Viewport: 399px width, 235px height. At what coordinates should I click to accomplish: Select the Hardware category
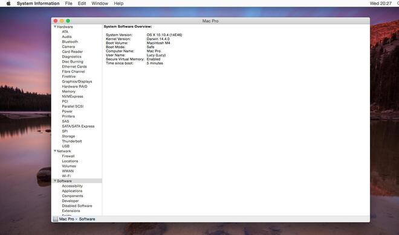point(65,27)
